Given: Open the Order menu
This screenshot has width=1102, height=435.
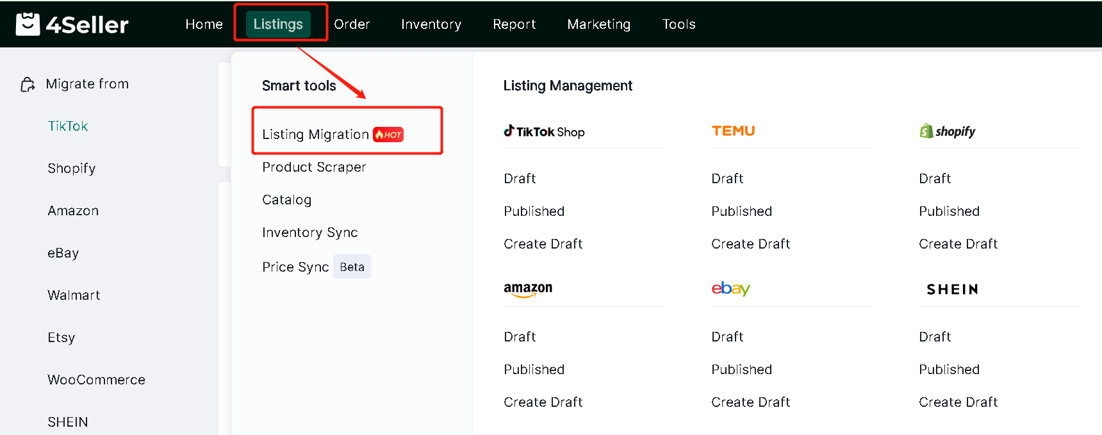Looking at the screenshot, I should (x=352, y=24).
